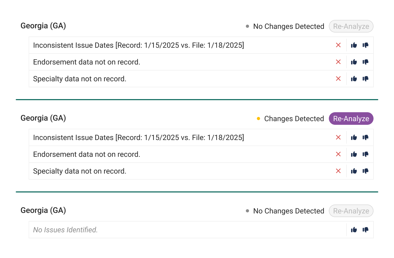Thumbs up second section's Specialty data issue

click(354, 171)
